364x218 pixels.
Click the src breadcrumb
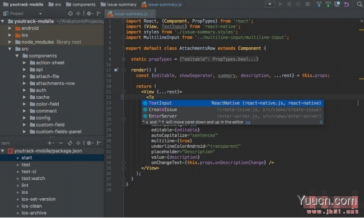pyautogui.click(x=55, y=4)
